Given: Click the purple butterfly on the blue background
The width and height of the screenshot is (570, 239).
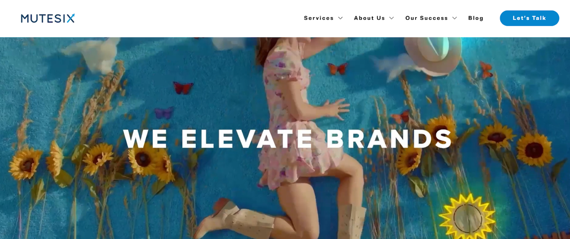Looking at the screenshot, I should 163,113.
